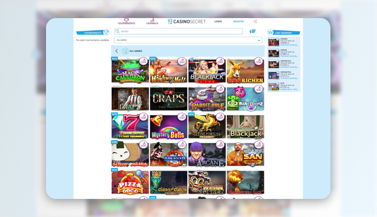Viewport: 377px width, 217px height.
Task: Click winner thumbnail for the €2684 win
Action: pos(274,42)
